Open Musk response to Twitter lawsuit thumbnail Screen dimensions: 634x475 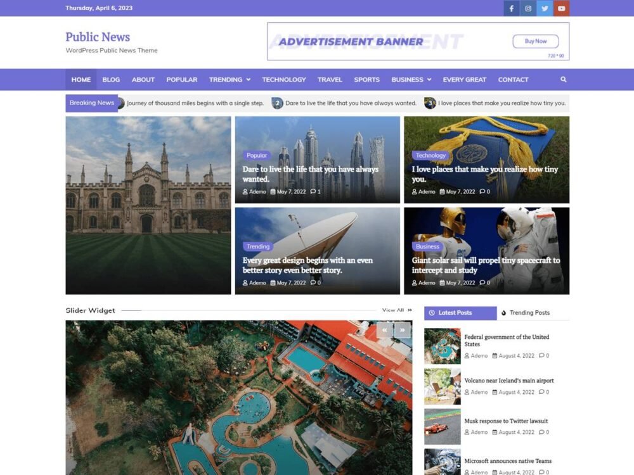443,426
